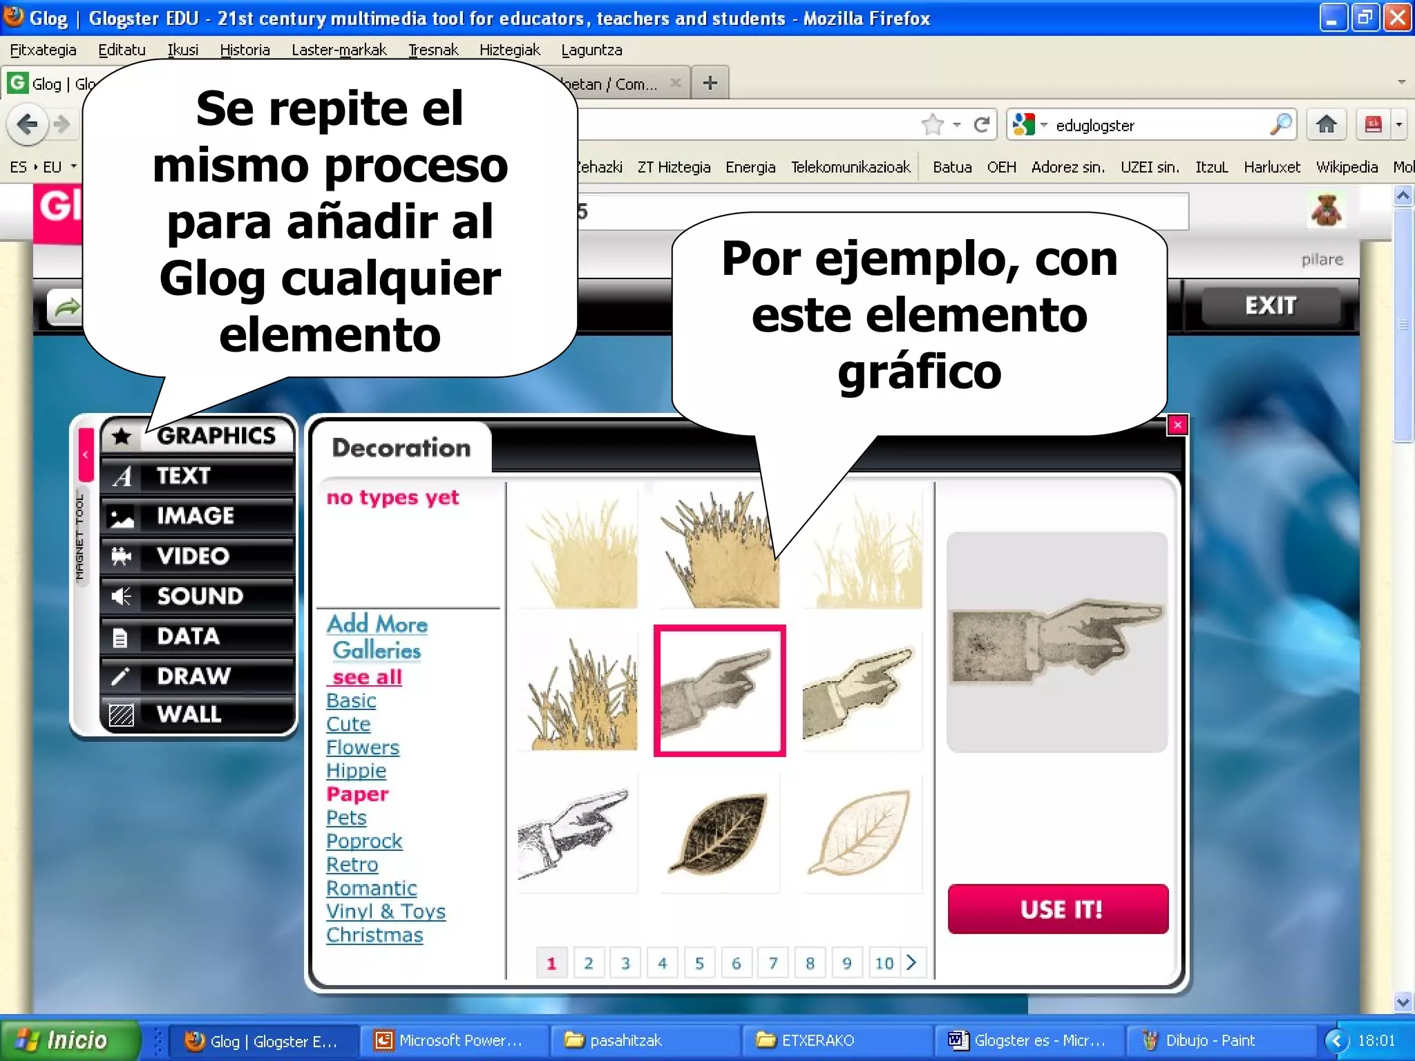
Task: Select the DRAW pencil tool
Action: (198, 676)
